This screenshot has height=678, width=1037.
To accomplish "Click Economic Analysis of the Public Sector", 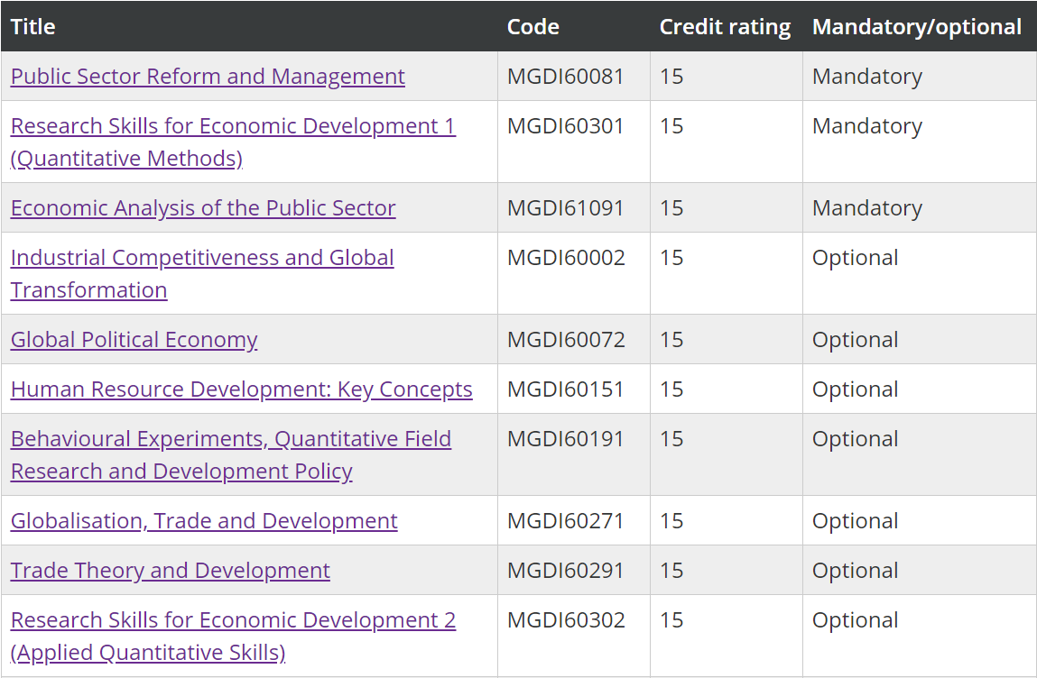I will pos(203,208).
